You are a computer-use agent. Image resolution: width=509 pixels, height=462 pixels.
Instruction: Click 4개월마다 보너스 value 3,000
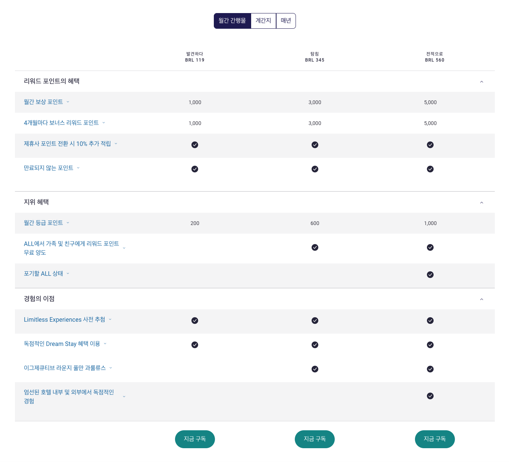click(x=315, y=123)
